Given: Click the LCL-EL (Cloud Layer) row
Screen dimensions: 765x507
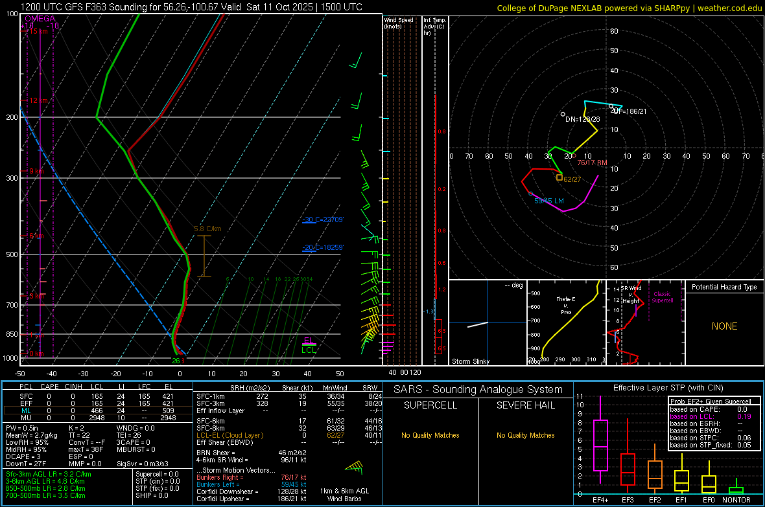Looking at the screenshot, I should 289,435.
